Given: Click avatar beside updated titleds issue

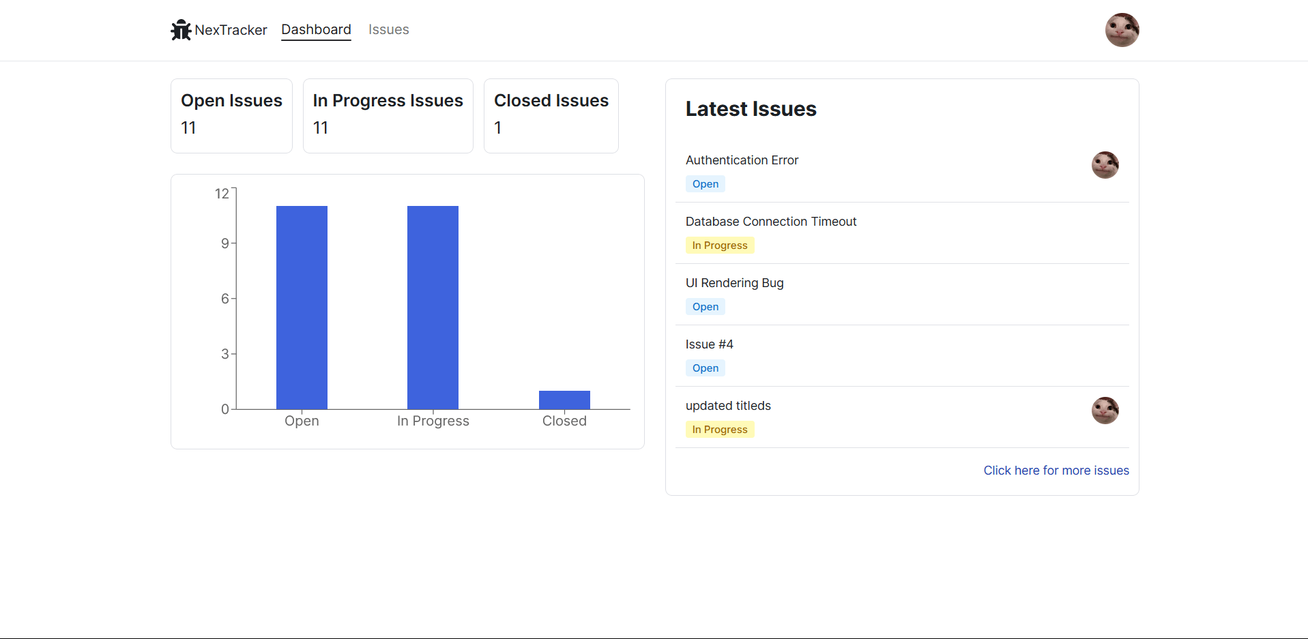Looking at the screenshot, I should (x=1105, y=411).
